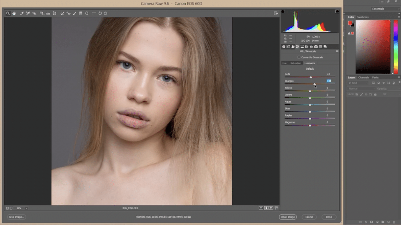The height and width of the screenshot is (225, 401).
Task: Open the Camera Calibration panel icon
Action: pyautogui.click(x=316, y=47)
